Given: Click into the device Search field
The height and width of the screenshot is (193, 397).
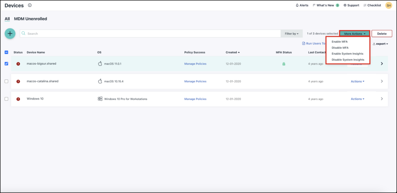Looking at the screenshot, I should [151, 34].
